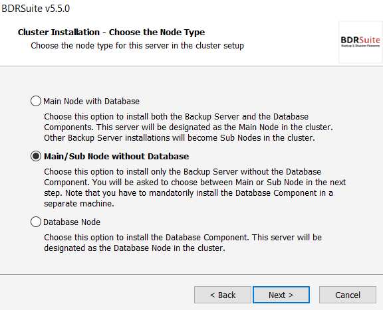The image size is (383, 310).
Task: Click the Database Node description text
Action: [183, 243]
